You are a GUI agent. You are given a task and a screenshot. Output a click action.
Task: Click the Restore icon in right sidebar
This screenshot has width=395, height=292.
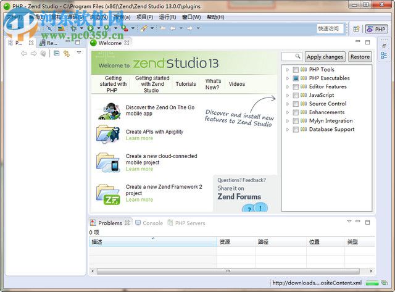pos(384,46)
